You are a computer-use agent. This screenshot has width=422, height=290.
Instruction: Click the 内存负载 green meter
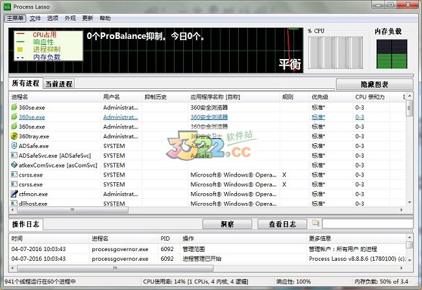pos(392,54)
